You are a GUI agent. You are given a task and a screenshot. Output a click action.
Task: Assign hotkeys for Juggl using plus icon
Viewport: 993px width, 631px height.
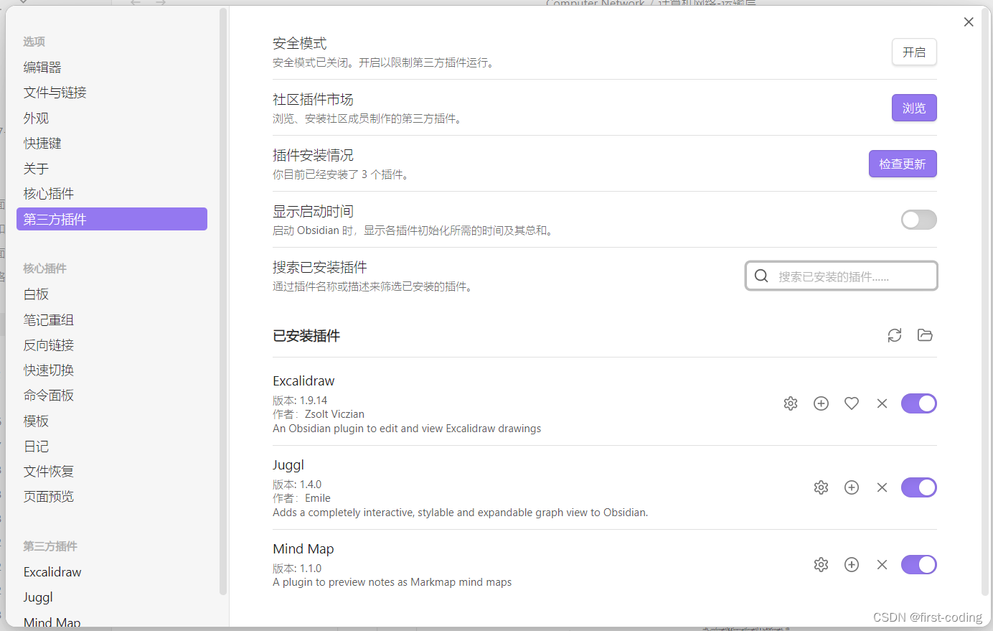pos(852,487)
